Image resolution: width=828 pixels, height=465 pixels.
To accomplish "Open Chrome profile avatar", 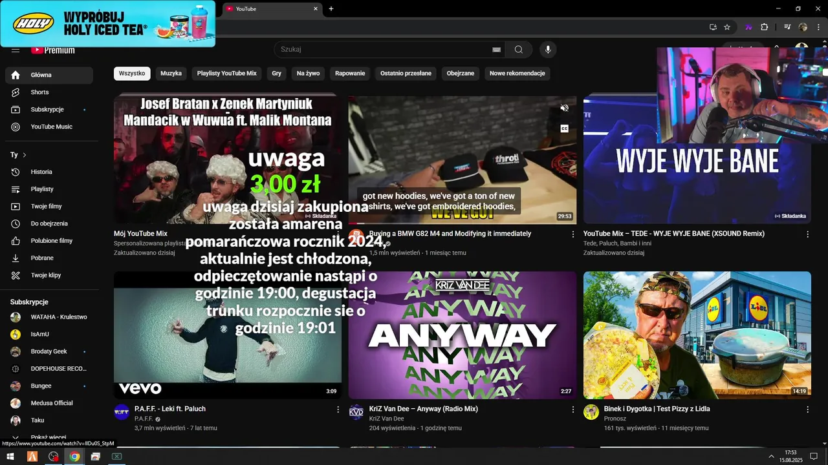I will point(803,27).
